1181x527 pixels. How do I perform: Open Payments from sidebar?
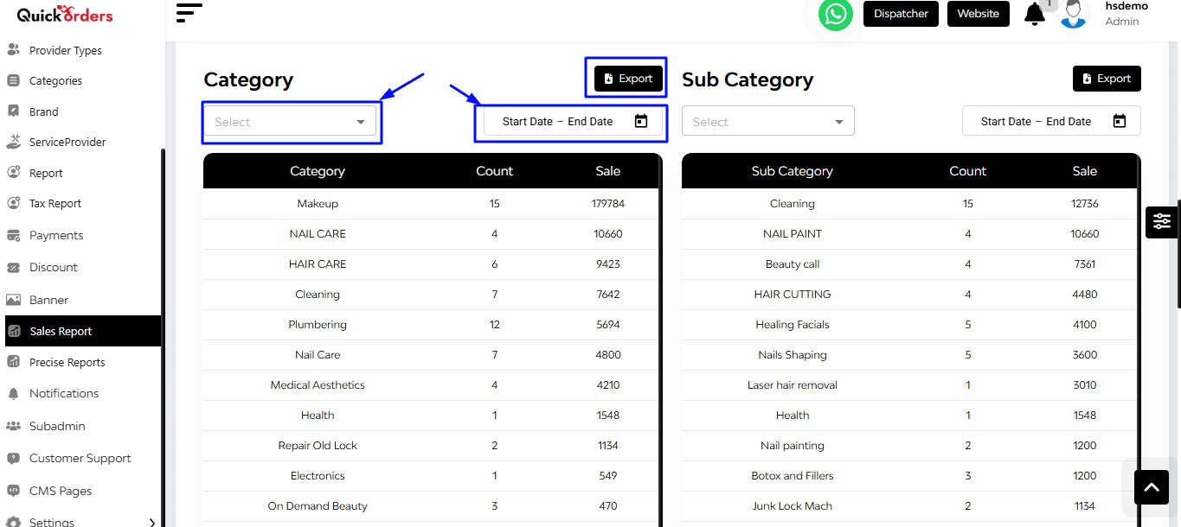tap(56, 235)
